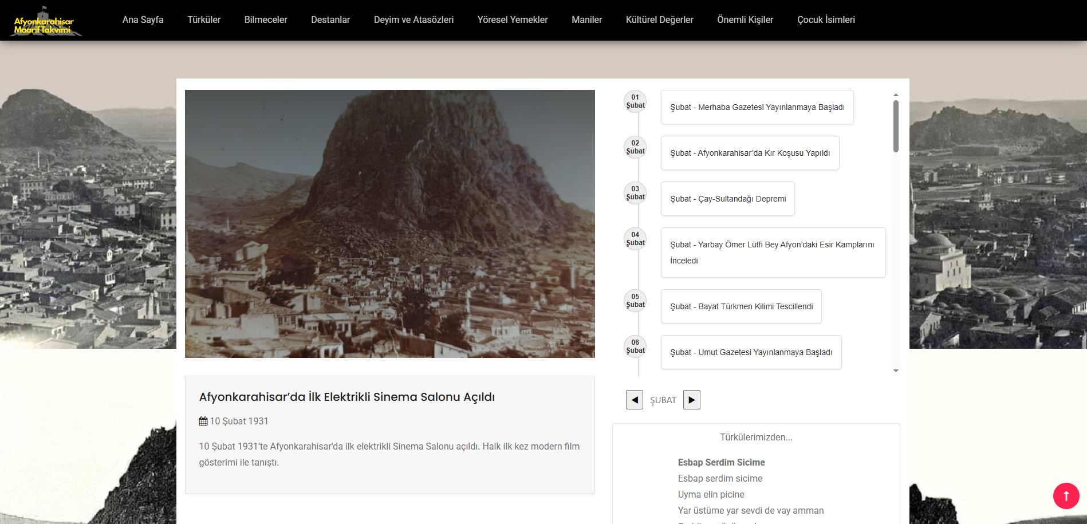Select the 03 Şubat date marker
This screenshot has height=524, width=1087.
[635, 193]
